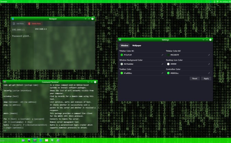Click the red Delete Note trash icon

click(x=29, y=24)
